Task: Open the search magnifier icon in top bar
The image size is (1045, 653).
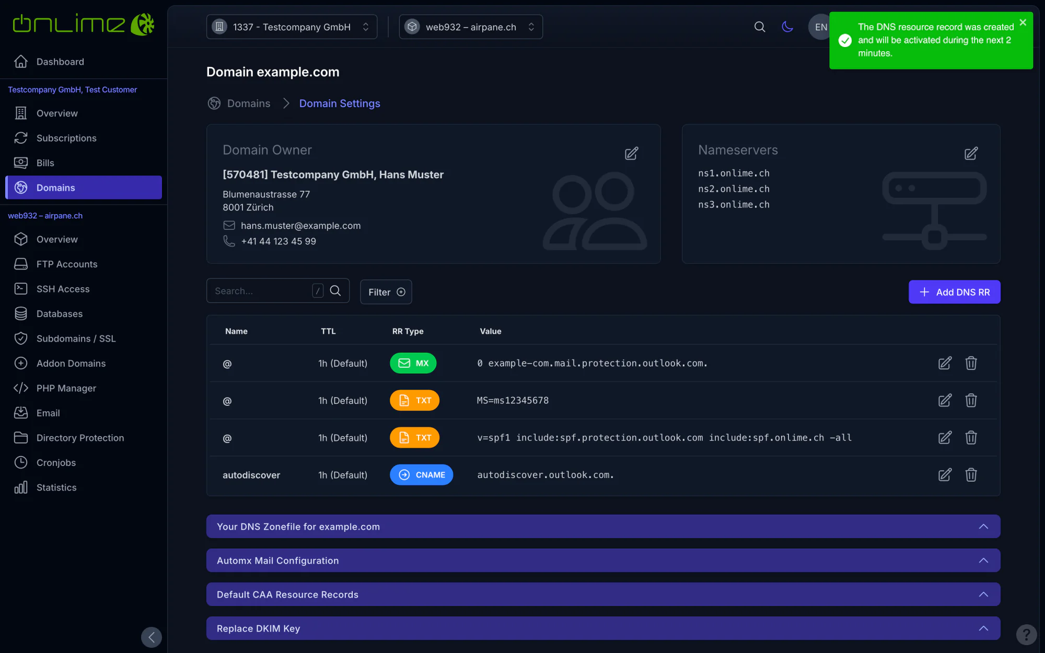Action: pos(760,27)
